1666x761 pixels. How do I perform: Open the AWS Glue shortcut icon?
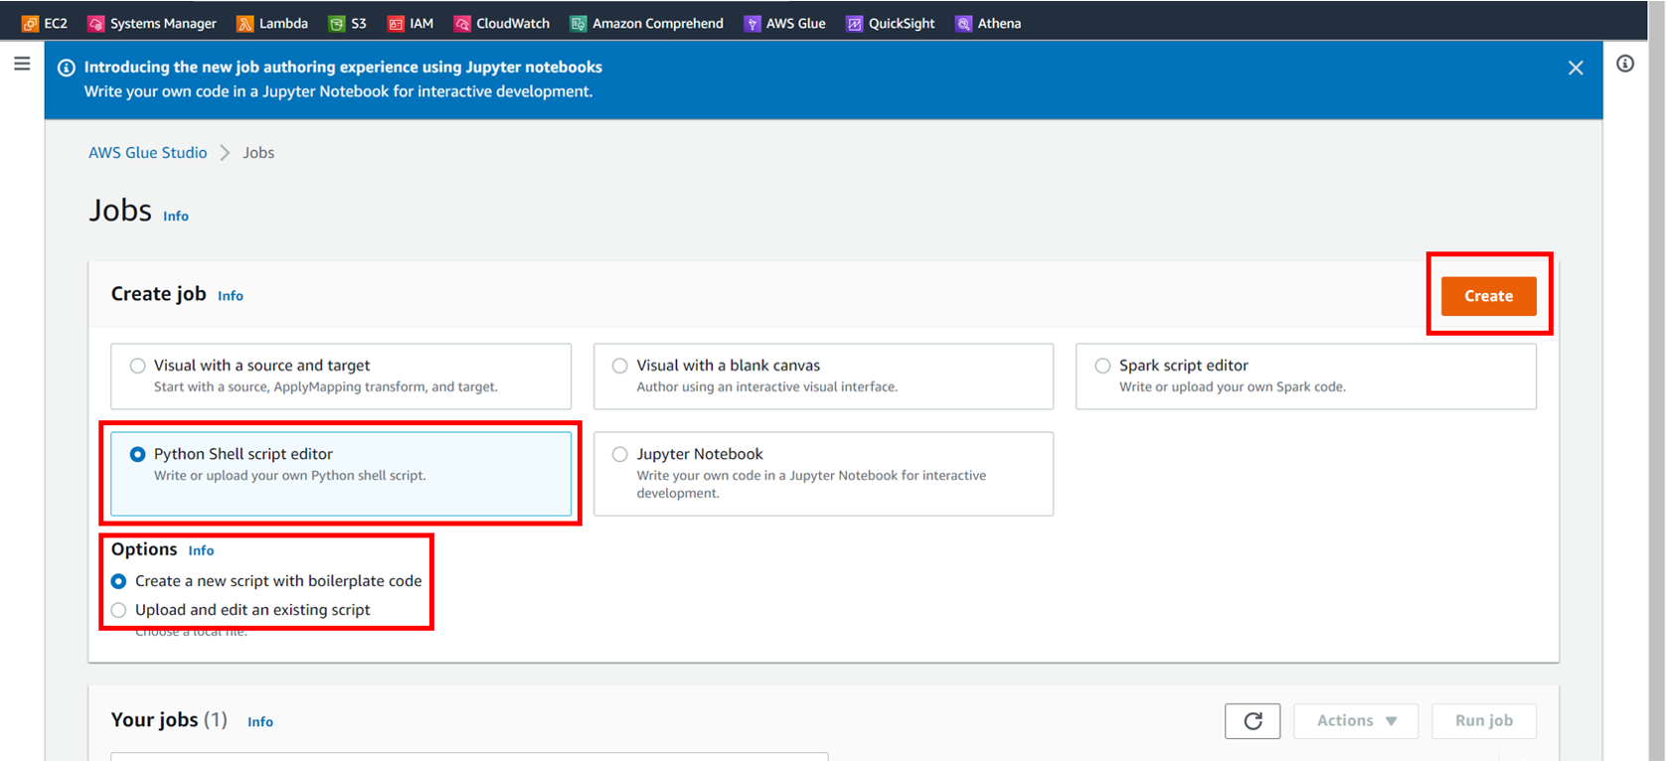(752, 23)
